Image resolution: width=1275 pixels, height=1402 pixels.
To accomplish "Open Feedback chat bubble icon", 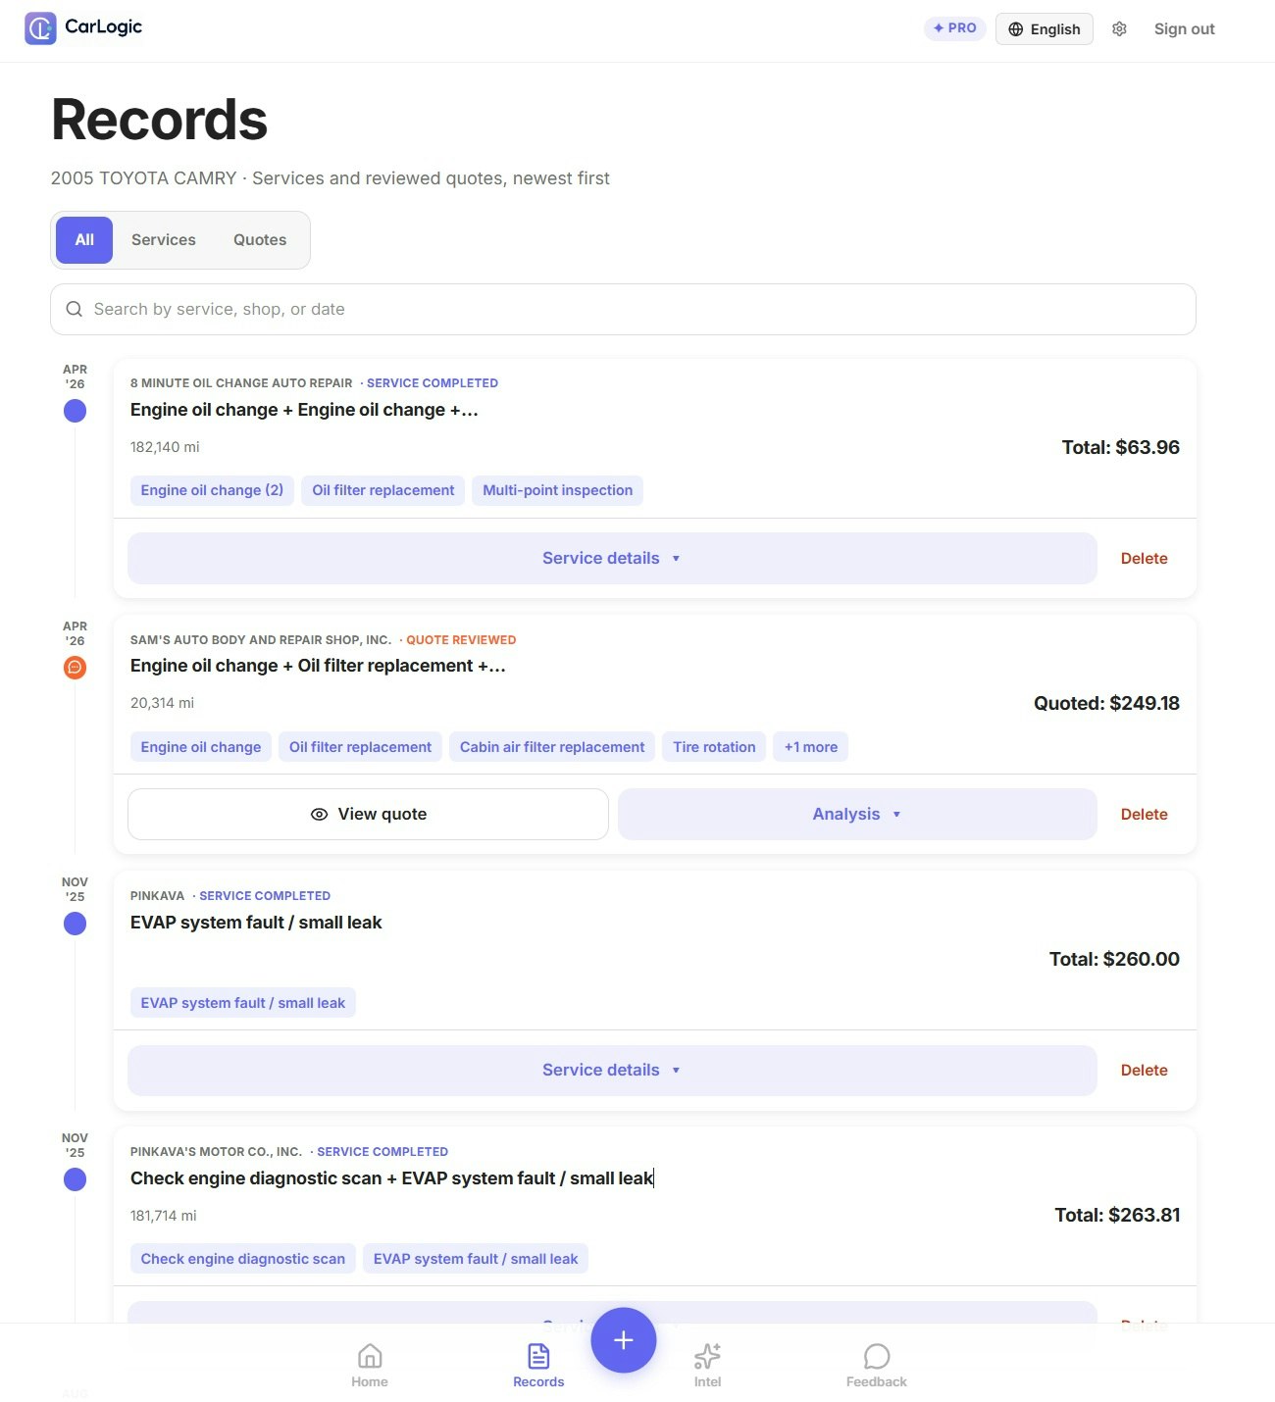I will [x=877, y=1356].
